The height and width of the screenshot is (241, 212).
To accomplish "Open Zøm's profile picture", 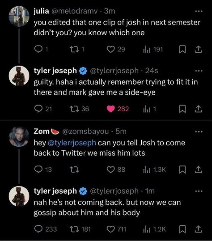I will 19,137.
